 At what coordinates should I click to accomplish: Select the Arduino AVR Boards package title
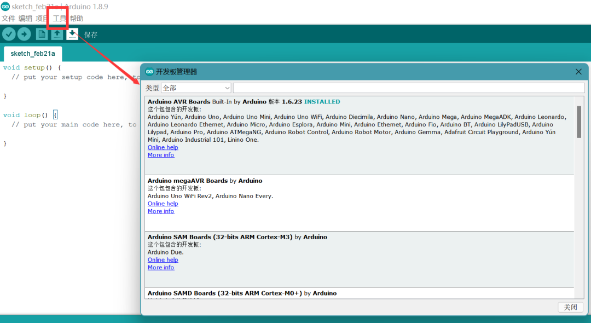179,102
